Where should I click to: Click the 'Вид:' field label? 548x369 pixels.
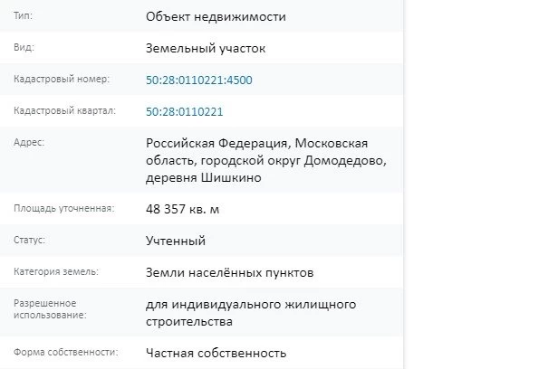tap(25, 48)
